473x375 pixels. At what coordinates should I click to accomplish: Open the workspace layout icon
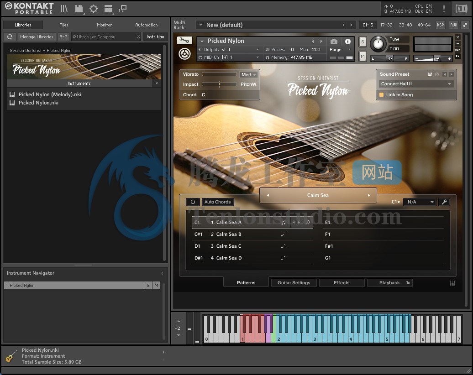(x=108, y=9)
